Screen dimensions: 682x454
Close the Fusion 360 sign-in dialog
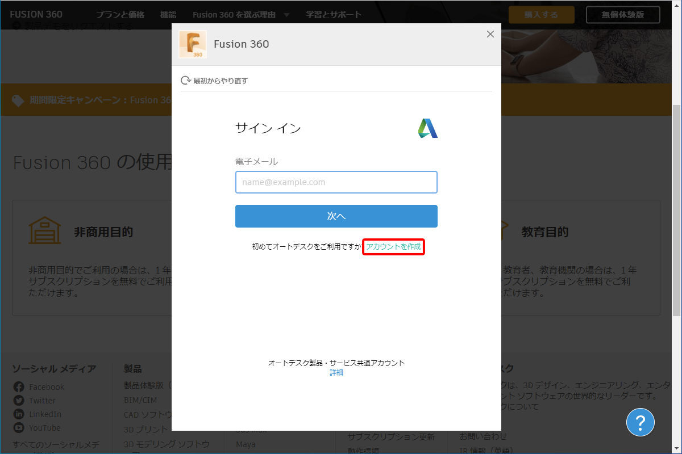click(x=490, y=34)
